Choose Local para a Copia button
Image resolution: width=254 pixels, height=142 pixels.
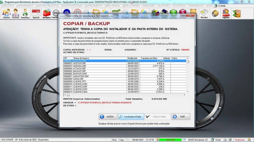pyautogui.click(x=131, y=116)
